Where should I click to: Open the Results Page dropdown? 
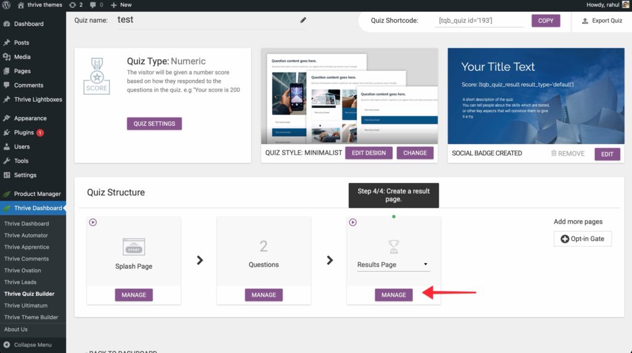click(x=393, y=265)
